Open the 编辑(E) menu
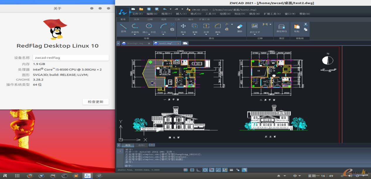This screenshot has height=179, width=371. pos(152,14)
